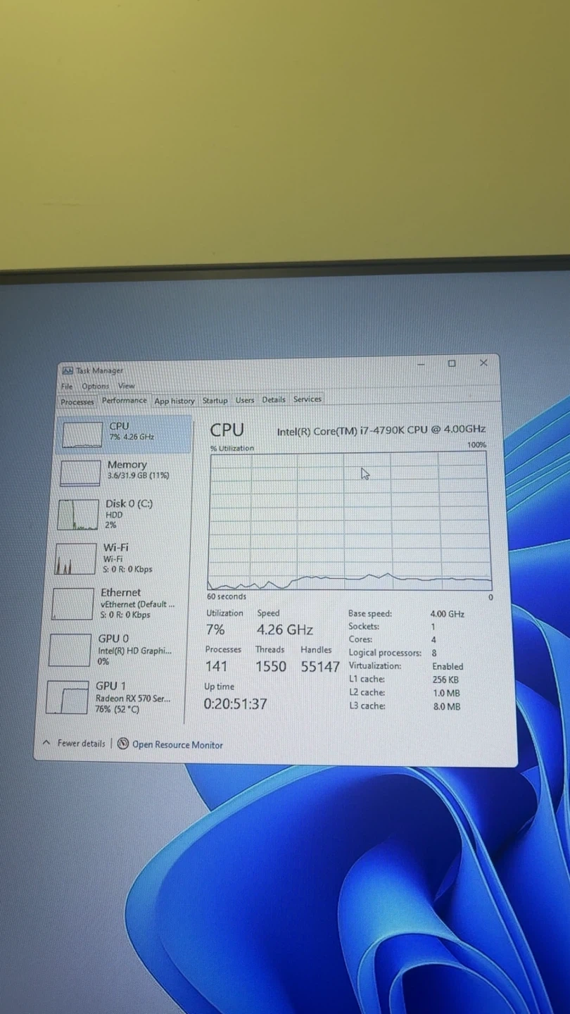The image size is (570, 1014).
Task: Open the Options menu
Action: point(95,386)
